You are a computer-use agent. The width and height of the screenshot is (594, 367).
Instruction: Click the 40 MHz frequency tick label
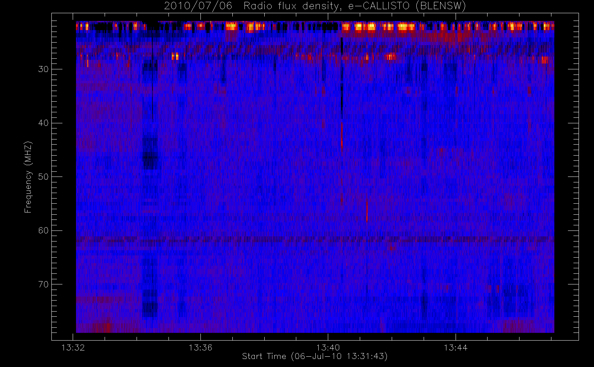coord(43,123)
